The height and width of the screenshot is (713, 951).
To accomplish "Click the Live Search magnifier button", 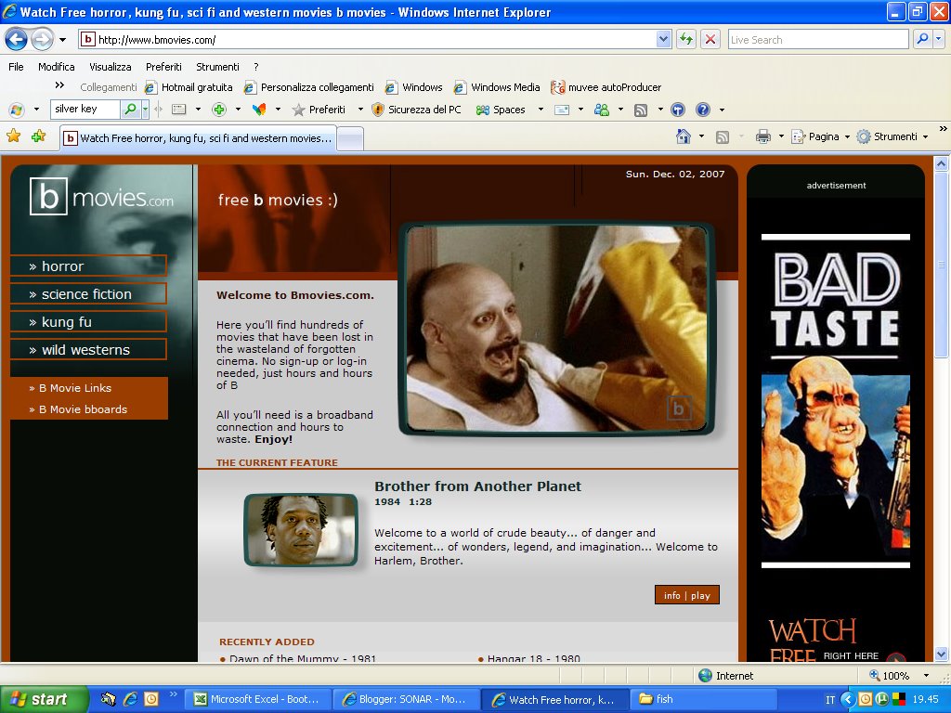I will 922,39.
